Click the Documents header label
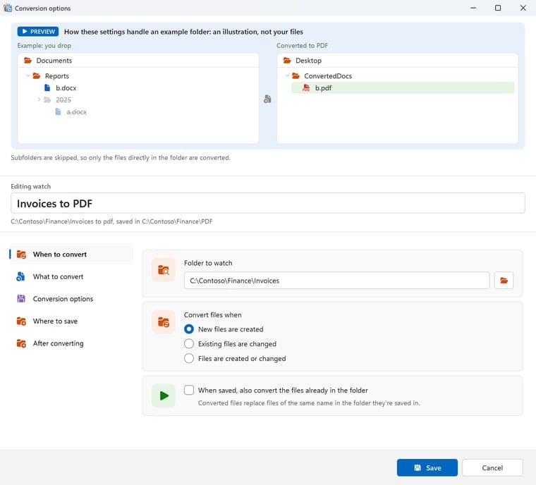 pos(54,61)
